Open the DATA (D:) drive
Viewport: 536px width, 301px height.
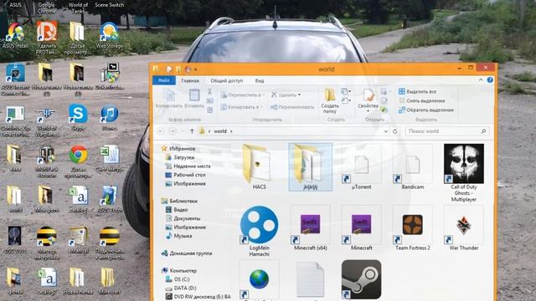click(x=181, y=288)
